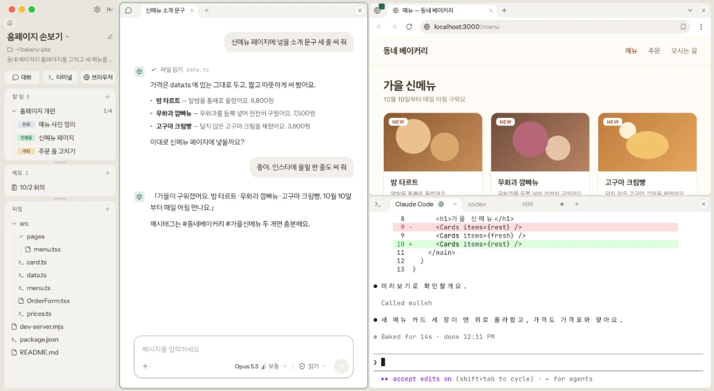The image size is (714, 391).
Task: Expand the 파일 읽기 data.ts step
Action: (x=180, y=69)
